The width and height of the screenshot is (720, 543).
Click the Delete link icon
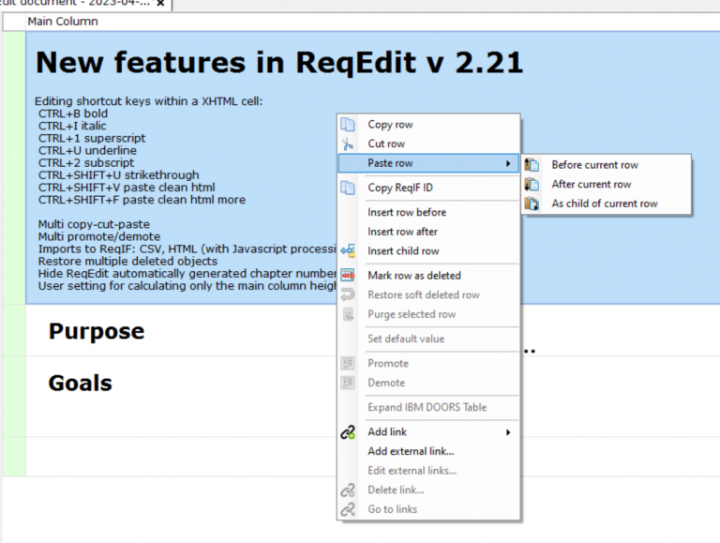348,490
